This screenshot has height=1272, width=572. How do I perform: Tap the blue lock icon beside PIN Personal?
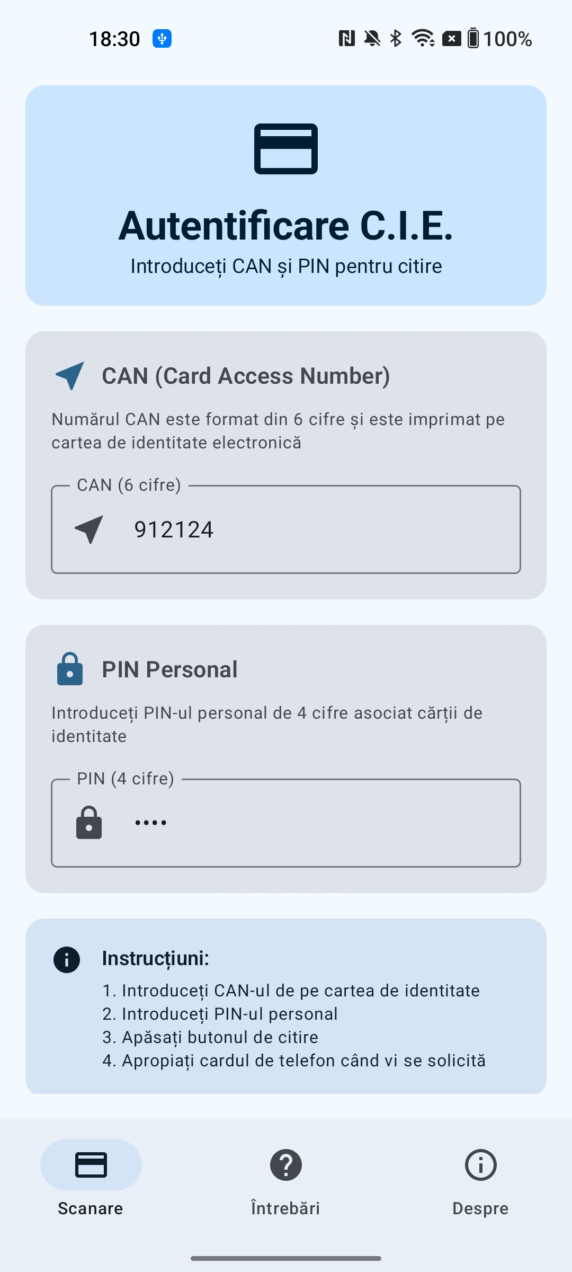point(70,669)
